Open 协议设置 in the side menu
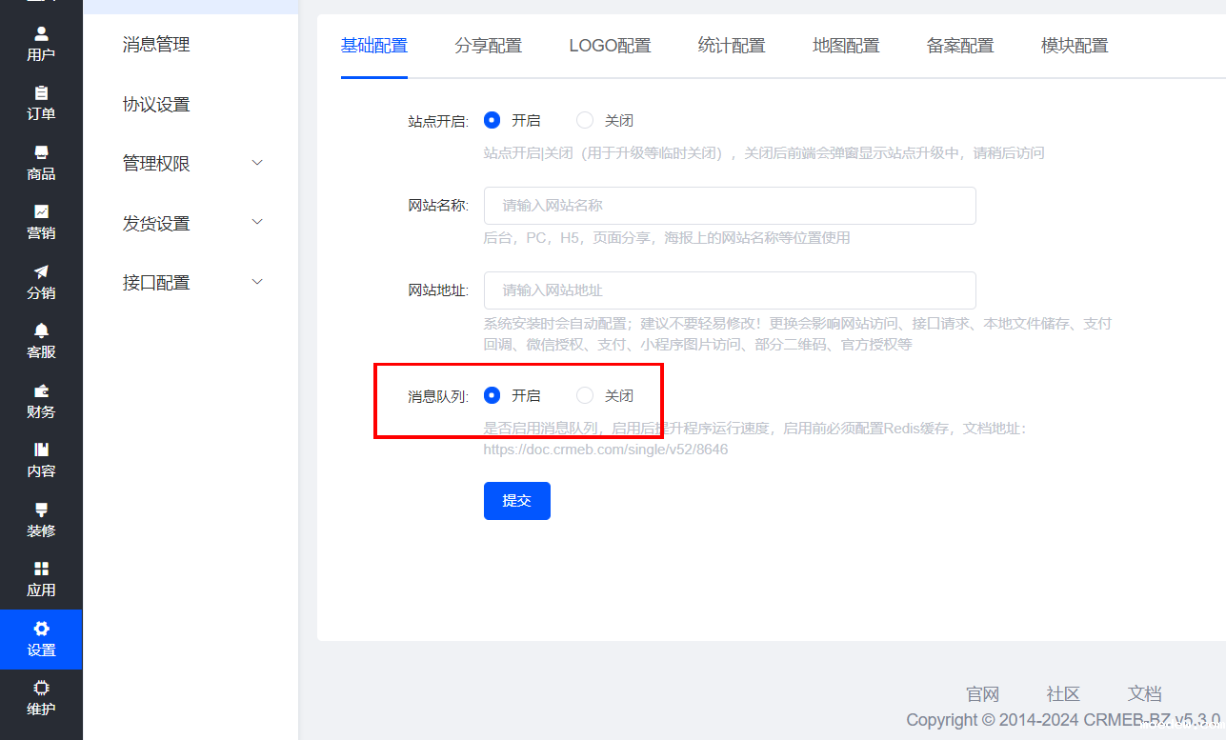The height and width of the screenshot is (740, 1226). point(156,105)
